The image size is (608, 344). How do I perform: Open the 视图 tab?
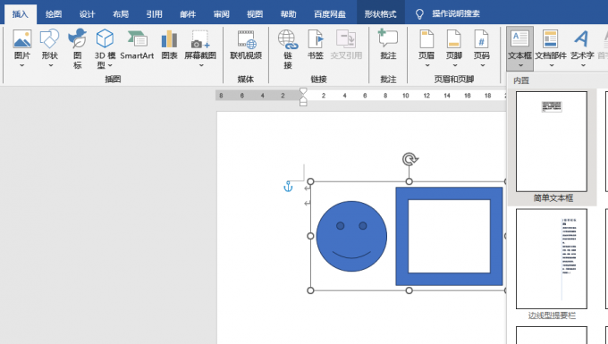(255, 14)
